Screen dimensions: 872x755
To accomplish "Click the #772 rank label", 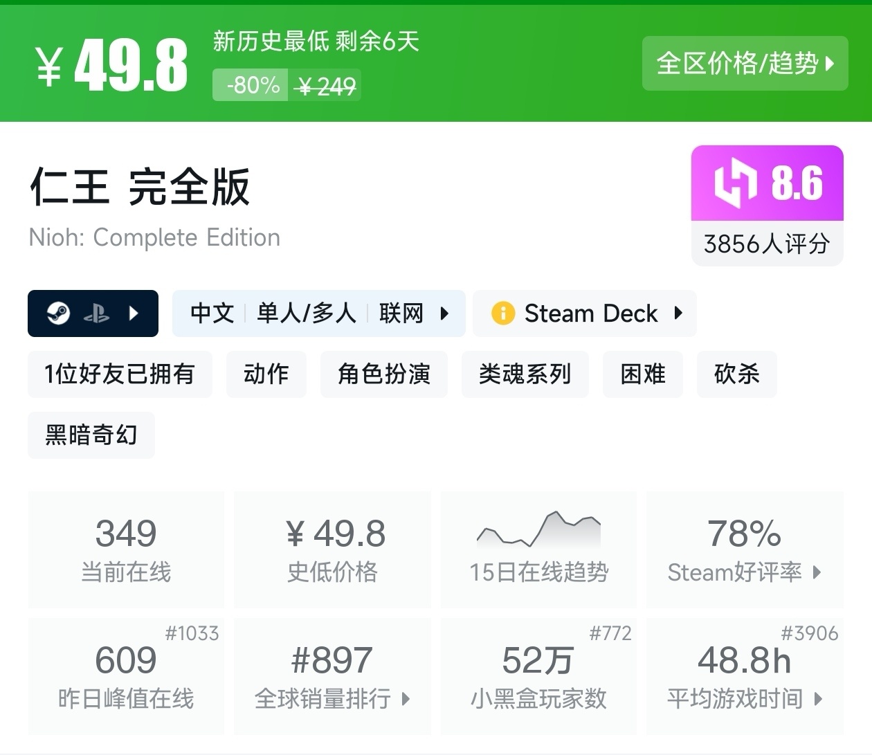I will (610, 633).
